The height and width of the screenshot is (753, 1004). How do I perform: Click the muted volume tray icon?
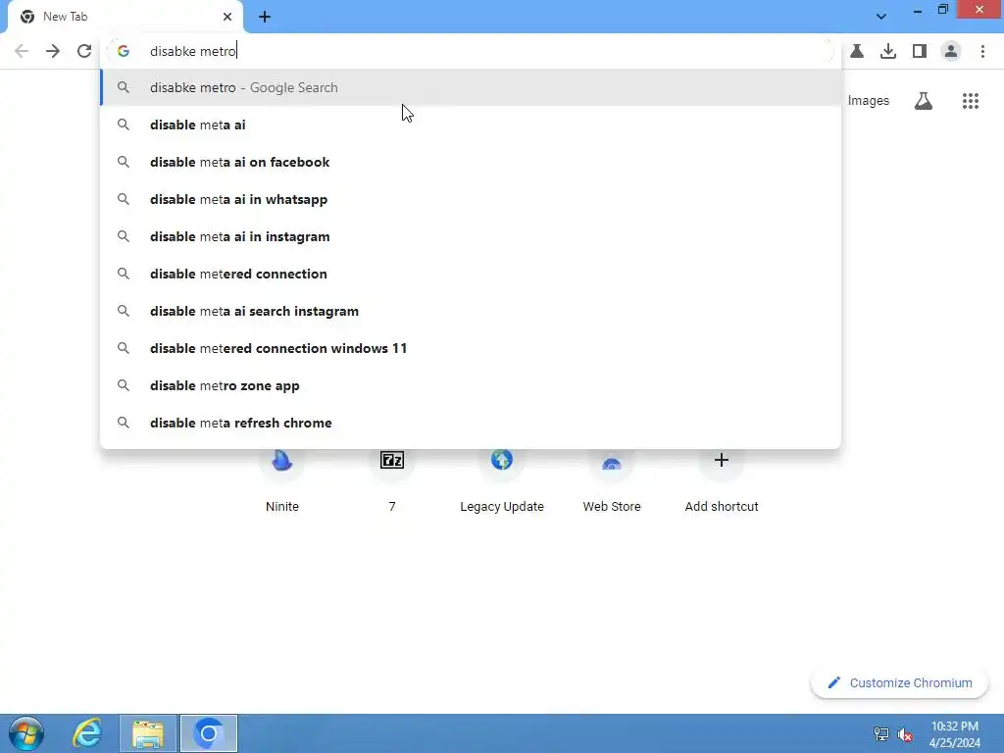[905, 733]
